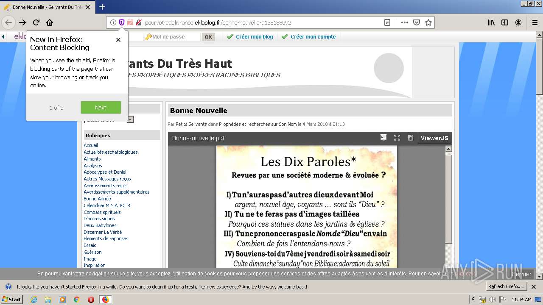Open Accueil rubrique
This screenshot has height=305, width=543.
pyautogui.click(x=91, y=145)
